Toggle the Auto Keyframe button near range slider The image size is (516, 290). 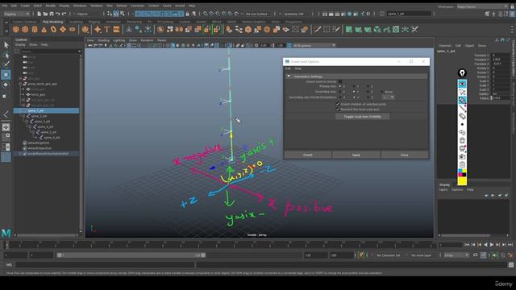(361, 255)
